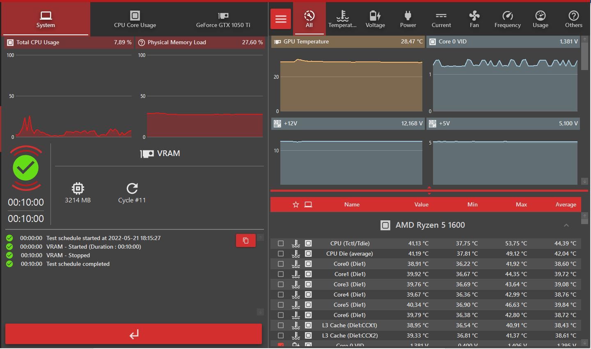
Task: Switch to the System tab
Action: pos(46,19)
